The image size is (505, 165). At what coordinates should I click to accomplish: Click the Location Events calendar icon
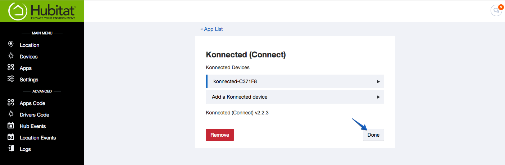[11, 137]
